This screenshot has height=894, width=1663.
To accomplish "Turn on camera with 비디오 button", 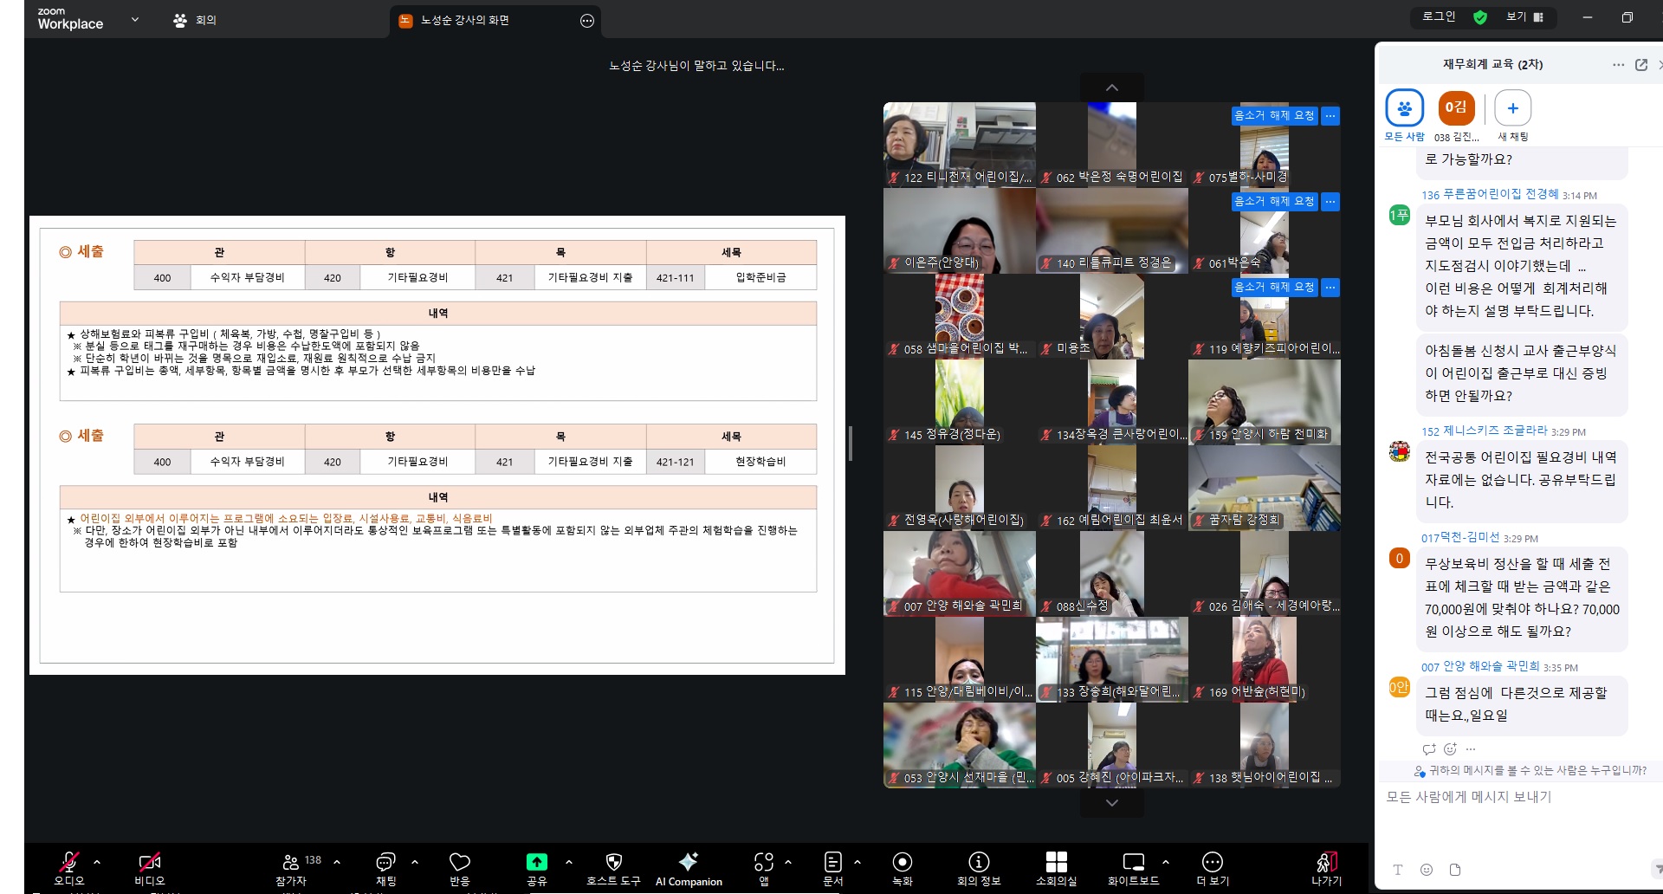I will click(x=149, y=862).
